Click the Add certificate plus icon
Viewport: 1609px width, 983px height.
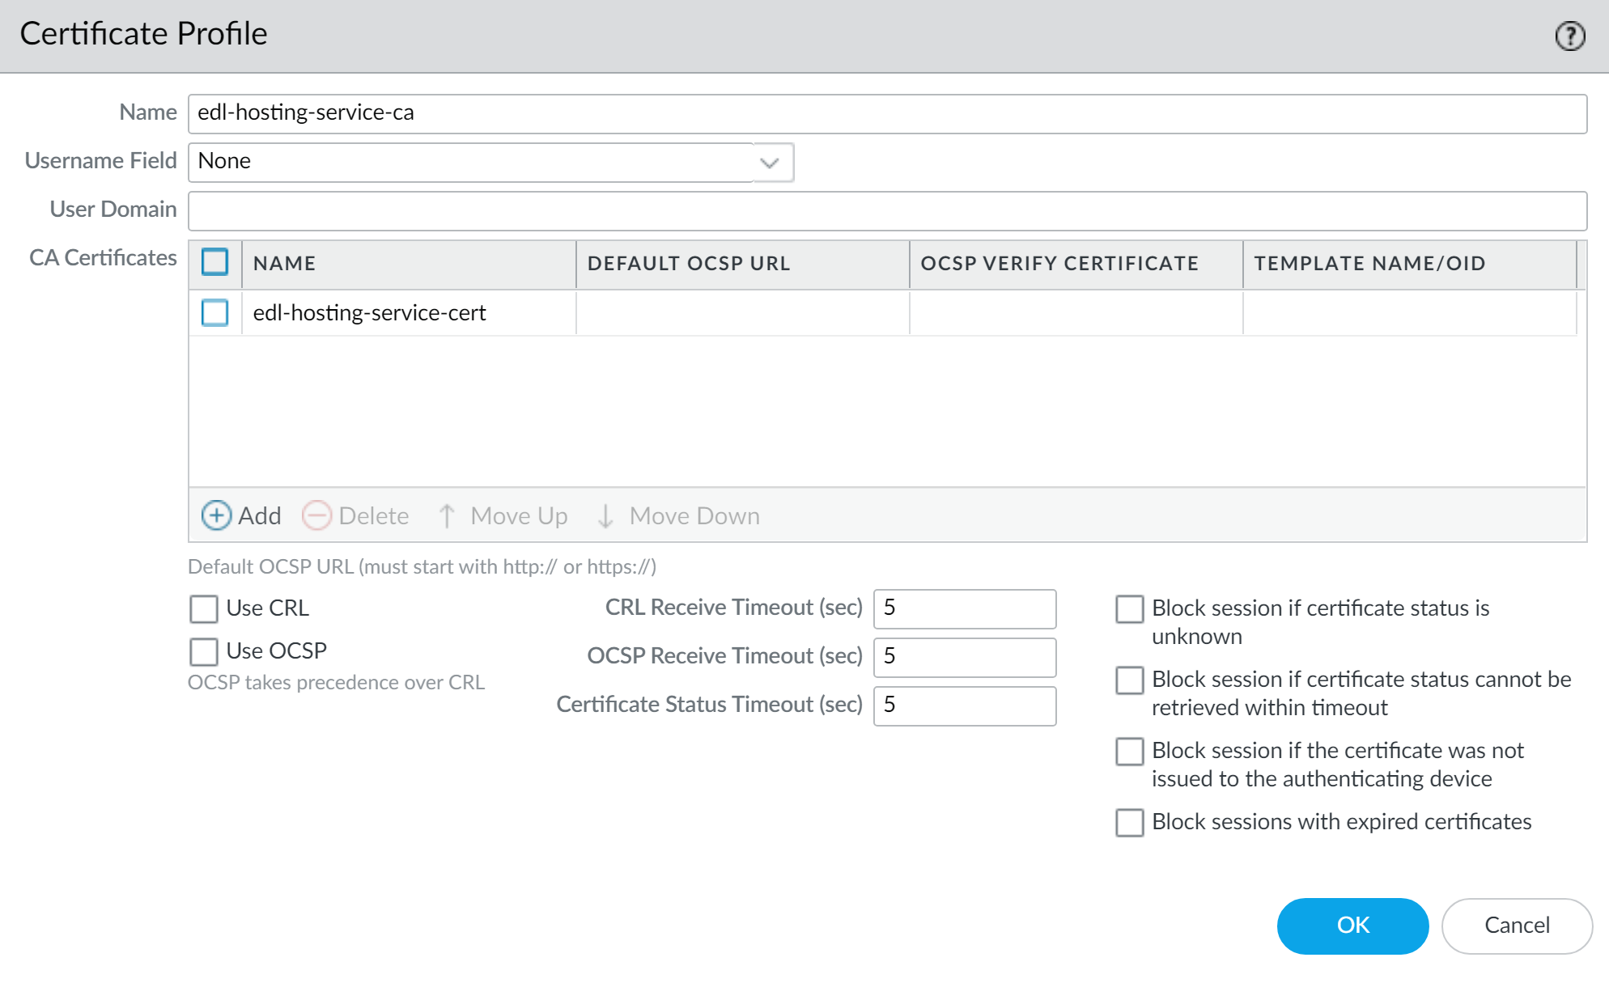(x=216, y=515)
